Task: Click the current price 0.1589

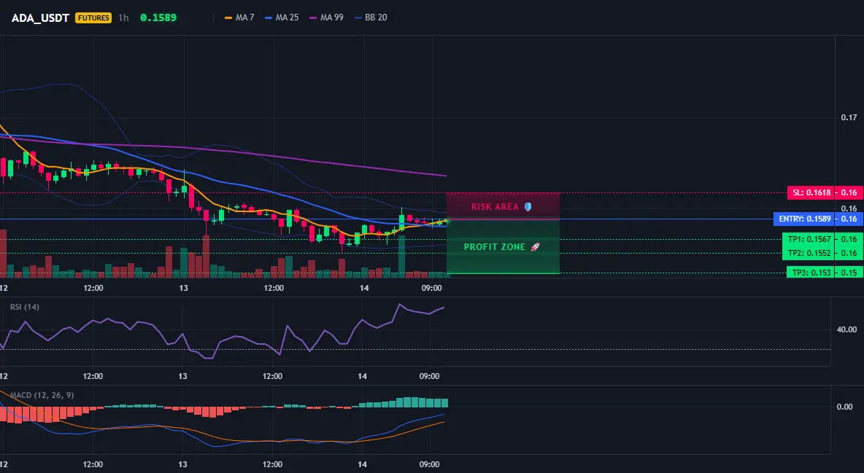Action: click(x=158, y=17)
